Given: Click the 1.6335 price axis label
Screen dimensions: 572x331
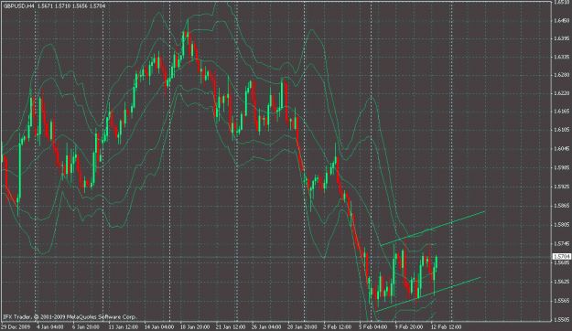Looking at the screenshot, I should tap(562, 57).
